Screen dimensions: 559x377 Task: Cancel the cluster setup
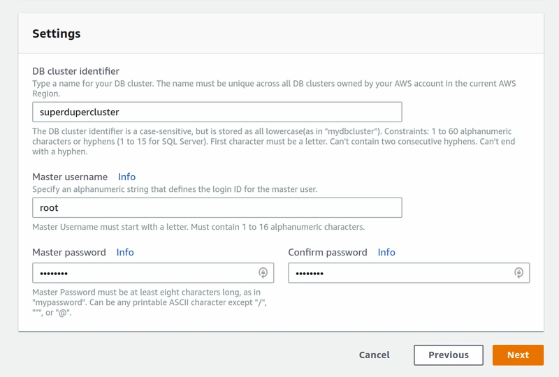click(x=374, y=355)
